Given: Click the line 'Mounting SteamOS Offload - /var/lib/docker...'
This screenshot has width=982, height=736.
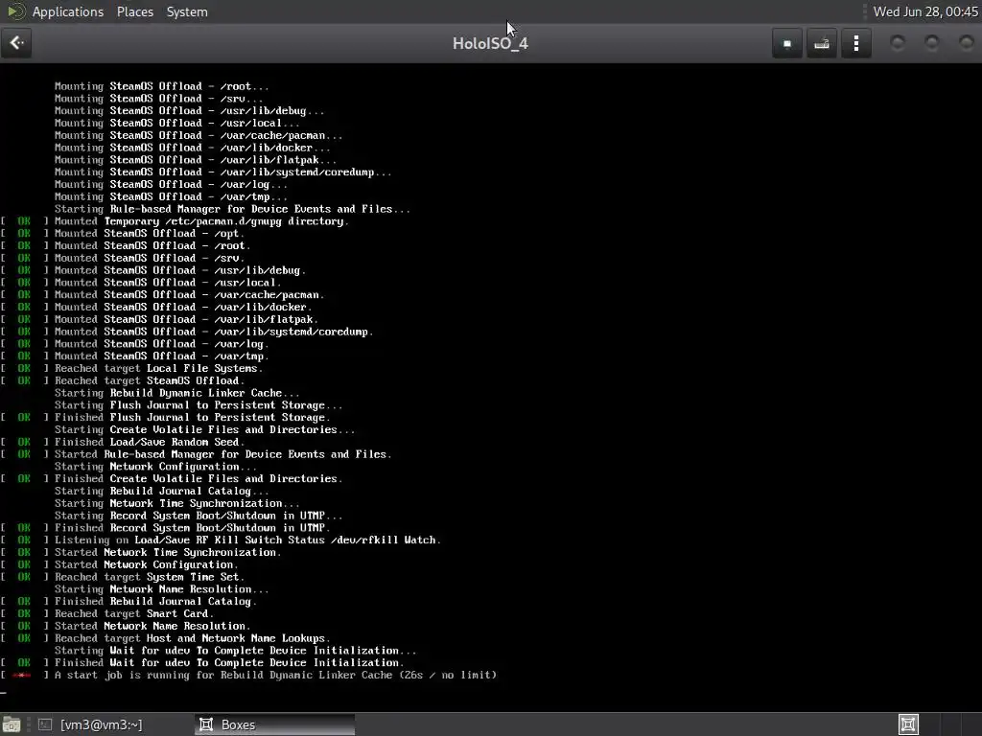Looking at the screenshot, I should [192, 148].
